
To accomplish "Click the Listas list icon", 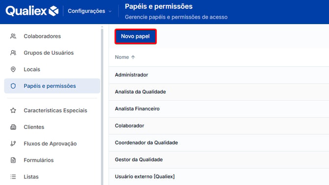I will (13, 177).
